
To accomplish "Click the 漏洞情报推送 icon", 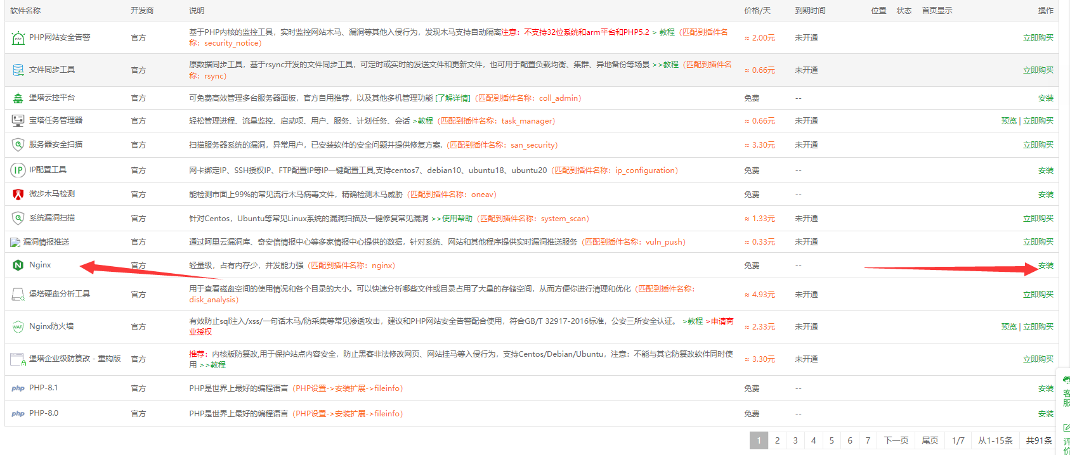I will [x=15, y=242].
